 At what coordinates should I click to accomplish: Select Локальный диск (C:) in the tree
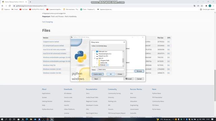click(x=105, y=54)
